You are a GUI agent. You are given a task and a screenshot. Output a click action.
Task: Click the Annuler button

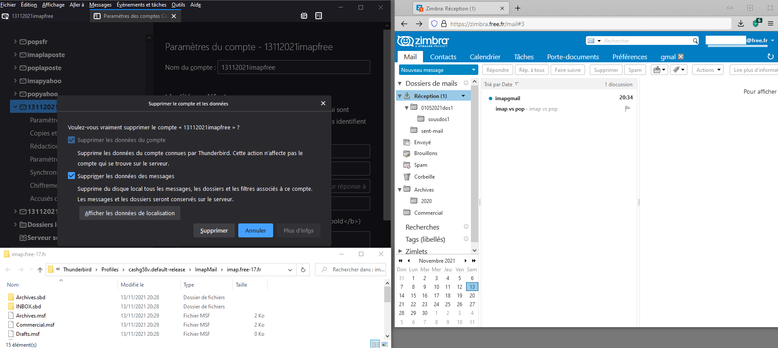(x=255, y=230)
